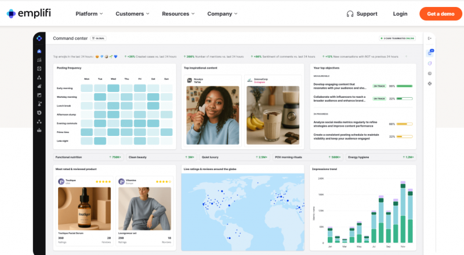Click the Login link
464x255 pixels.
click(x=400, y=14)
